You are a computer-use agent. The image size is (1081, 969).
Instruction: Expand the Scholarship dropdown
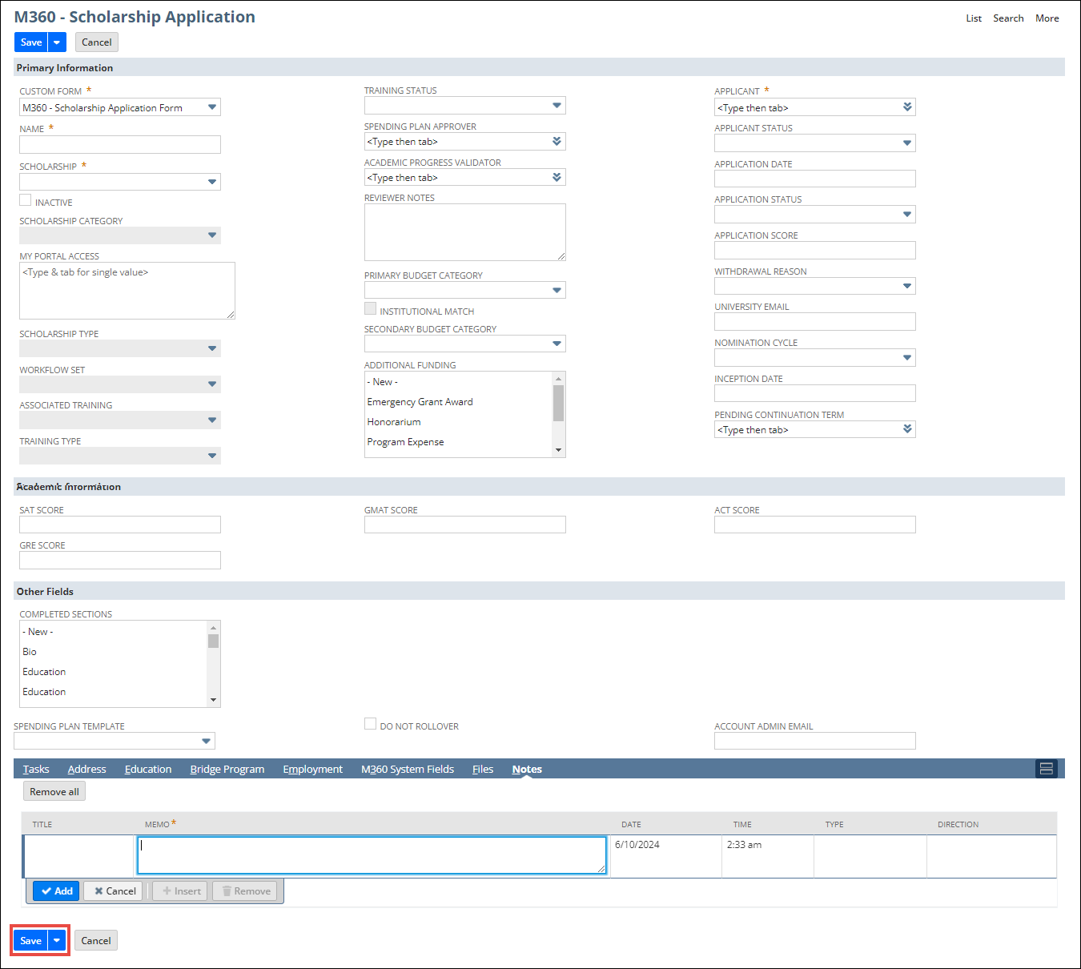tap(211, 182)
